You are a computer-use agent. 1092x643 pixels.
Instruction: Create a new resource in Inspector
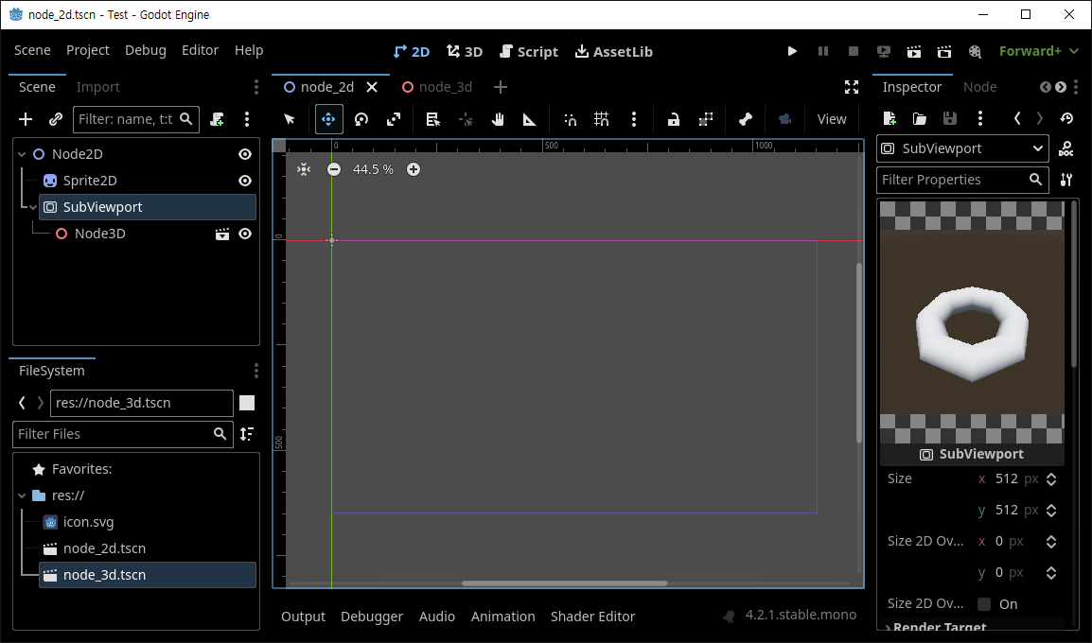pyautogui.click(x=889, y=118)
